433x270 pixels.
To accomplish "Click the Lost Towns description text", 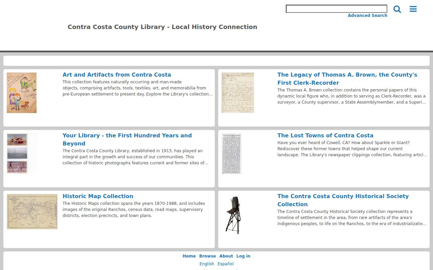I will pyautogui.click(x=352, y=149).
